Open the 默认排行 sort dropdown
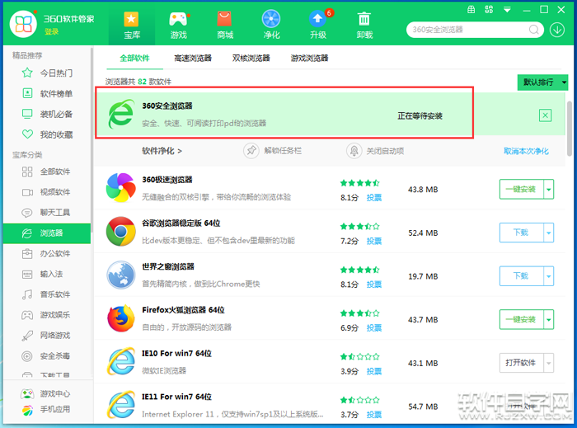Image resolution: width=577 pixels, height=428 pixels. tap(542, 82)
